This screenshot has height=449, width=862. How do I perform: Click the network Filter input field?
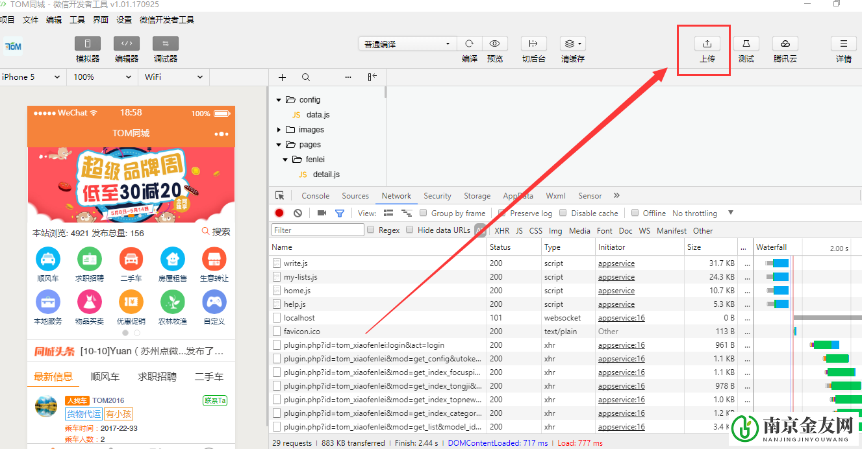pyautogui.click(x=318, y=230)
